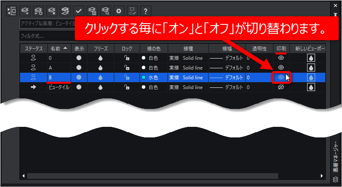Click the layer preview magnifier icon
Image resolution: width=342 pixels, height=187 pixels.
click(x=105, y=11)
